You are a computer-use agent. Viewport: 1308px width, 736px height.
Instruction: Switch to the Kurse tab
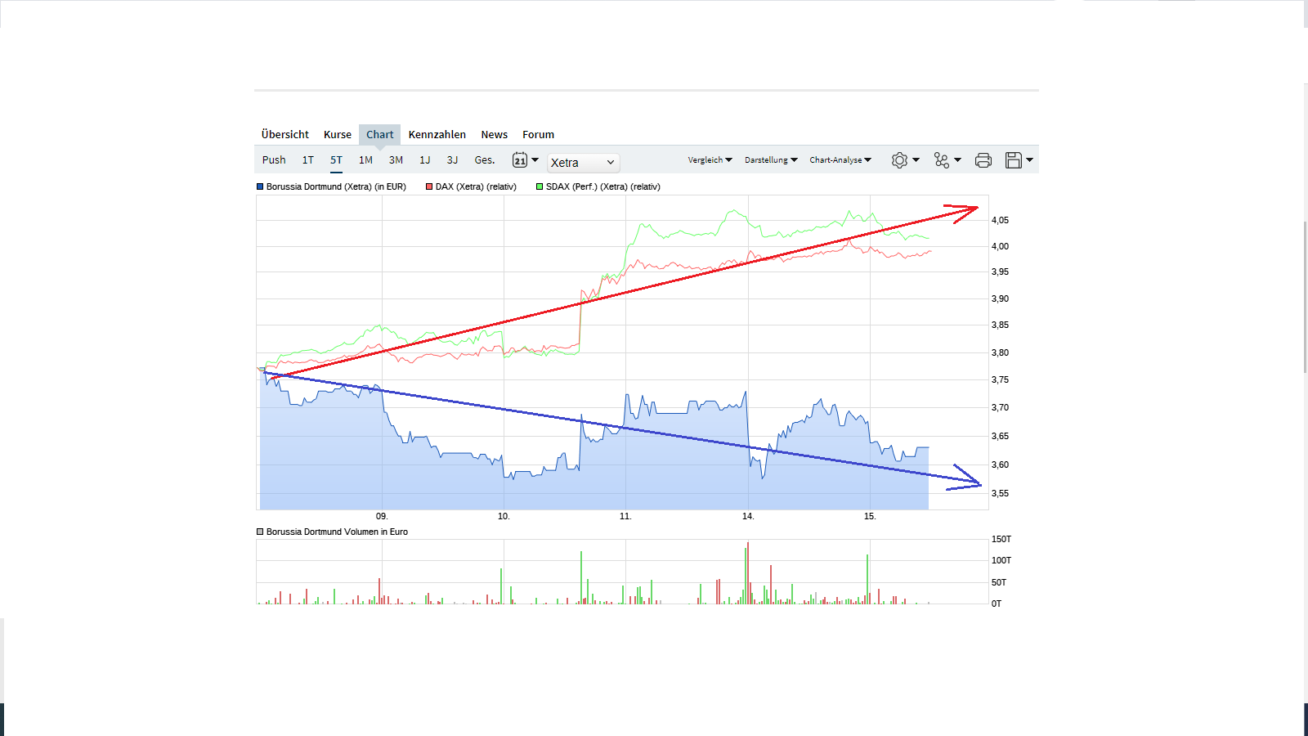[338, 135]
